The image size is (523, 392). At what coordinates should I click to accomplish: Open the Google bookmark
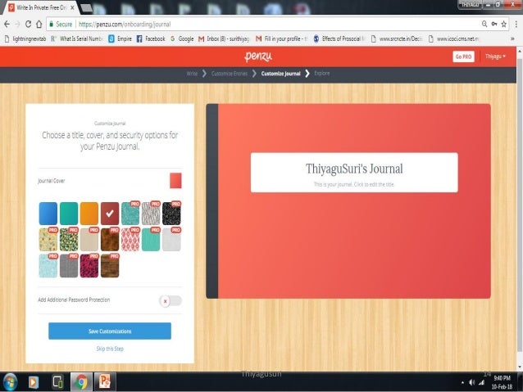[x=182, y=38]
